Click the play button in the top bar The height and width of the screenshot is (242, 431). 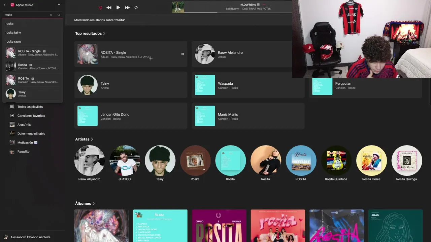pyautogui.click(x=118, y=7)
